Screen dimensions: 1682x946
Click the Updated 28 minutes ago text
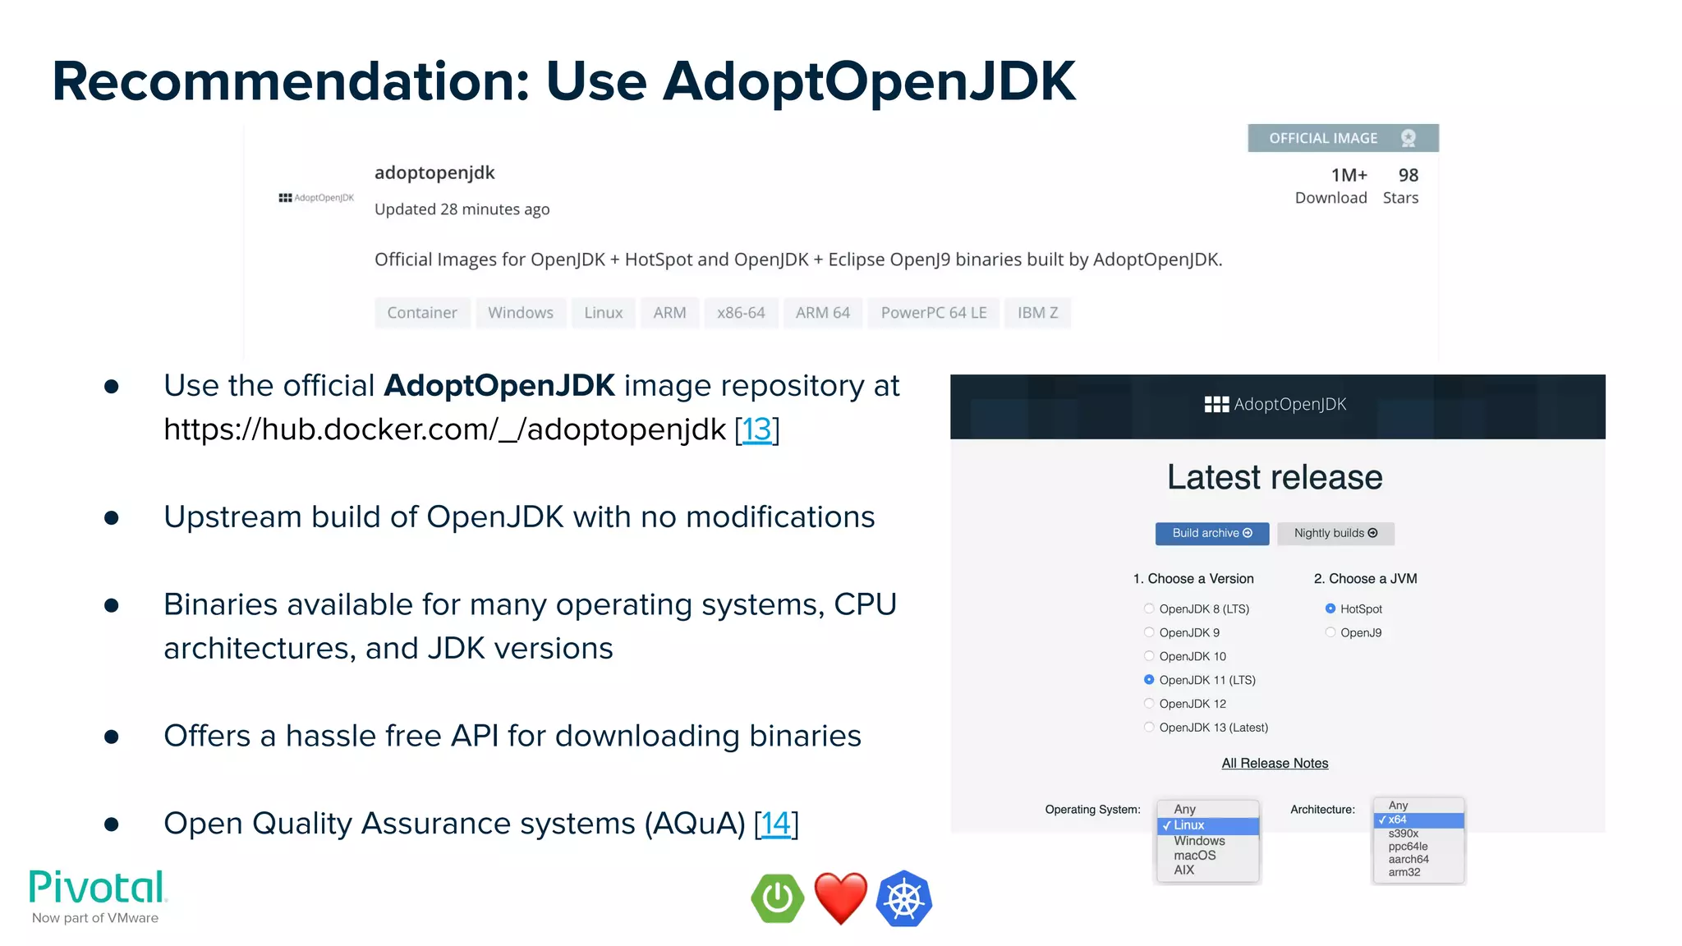click(x=462, y=209)
